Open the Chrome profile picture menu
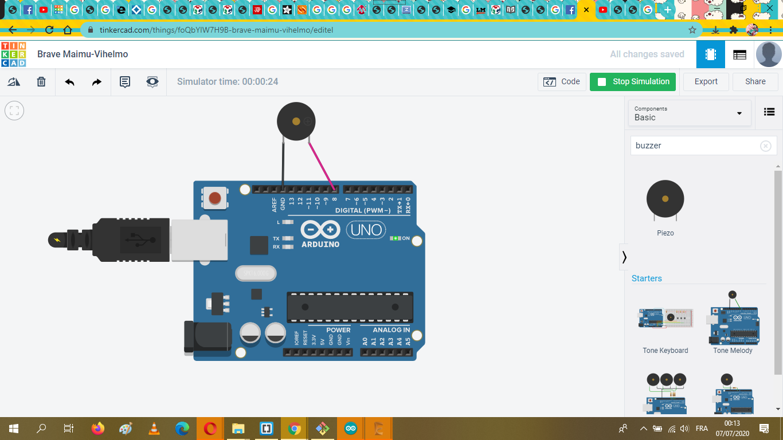 [x=752, y=30]
